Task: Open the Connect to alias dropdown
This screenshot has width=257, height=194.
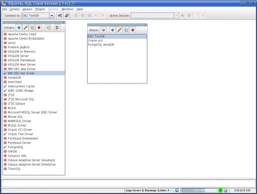Action: point(52,15)
